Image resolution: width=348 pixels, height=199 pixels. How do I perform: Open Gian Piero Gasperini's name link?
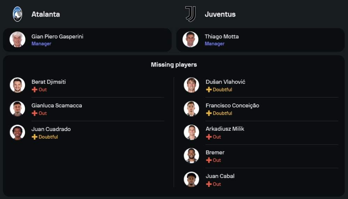pyautogui.click(x=57, y=36)
